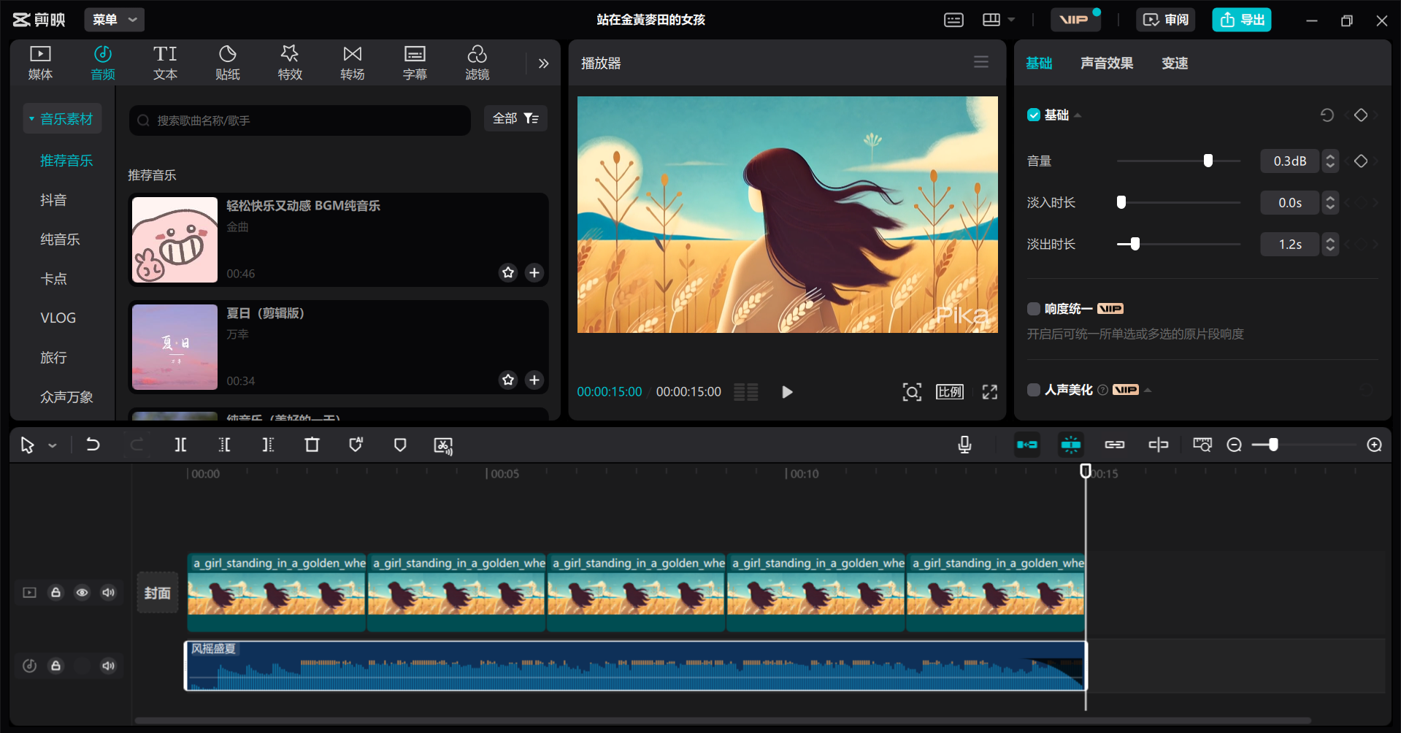1401x733 pixels.
Task: Favorite the 轻松快乐又动感 BGM track
Action: [508, 272]
